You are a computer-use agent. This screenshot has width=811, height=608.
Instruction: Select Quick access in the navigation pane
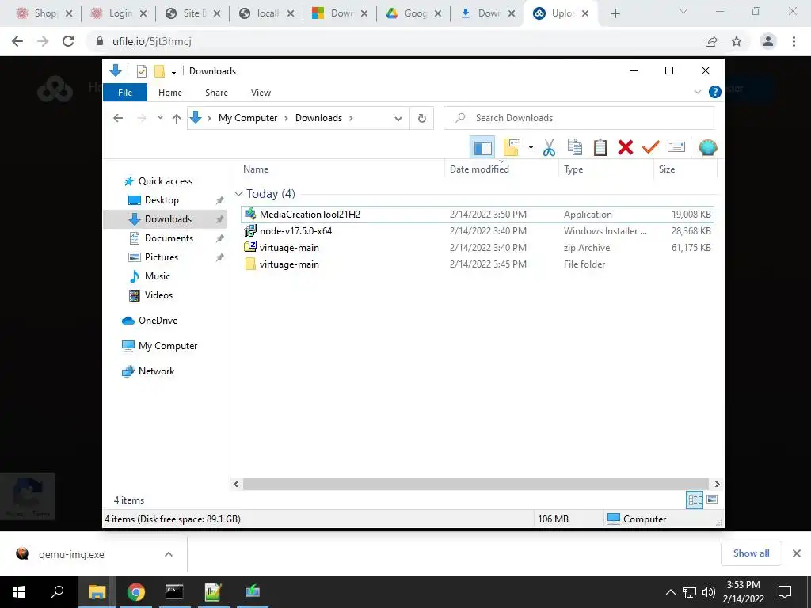click(x=165, y=181)
